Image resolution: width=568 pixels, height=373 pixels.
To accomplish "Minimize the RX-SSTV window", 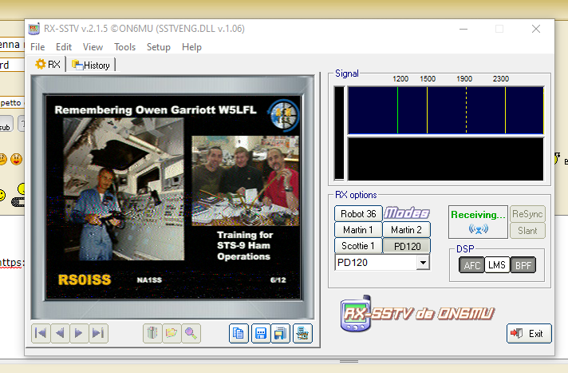I will (x=463, y=29).
